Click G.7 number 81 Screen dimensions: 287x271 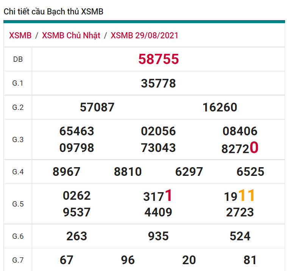pyautogui.click(x=250, y=260)
